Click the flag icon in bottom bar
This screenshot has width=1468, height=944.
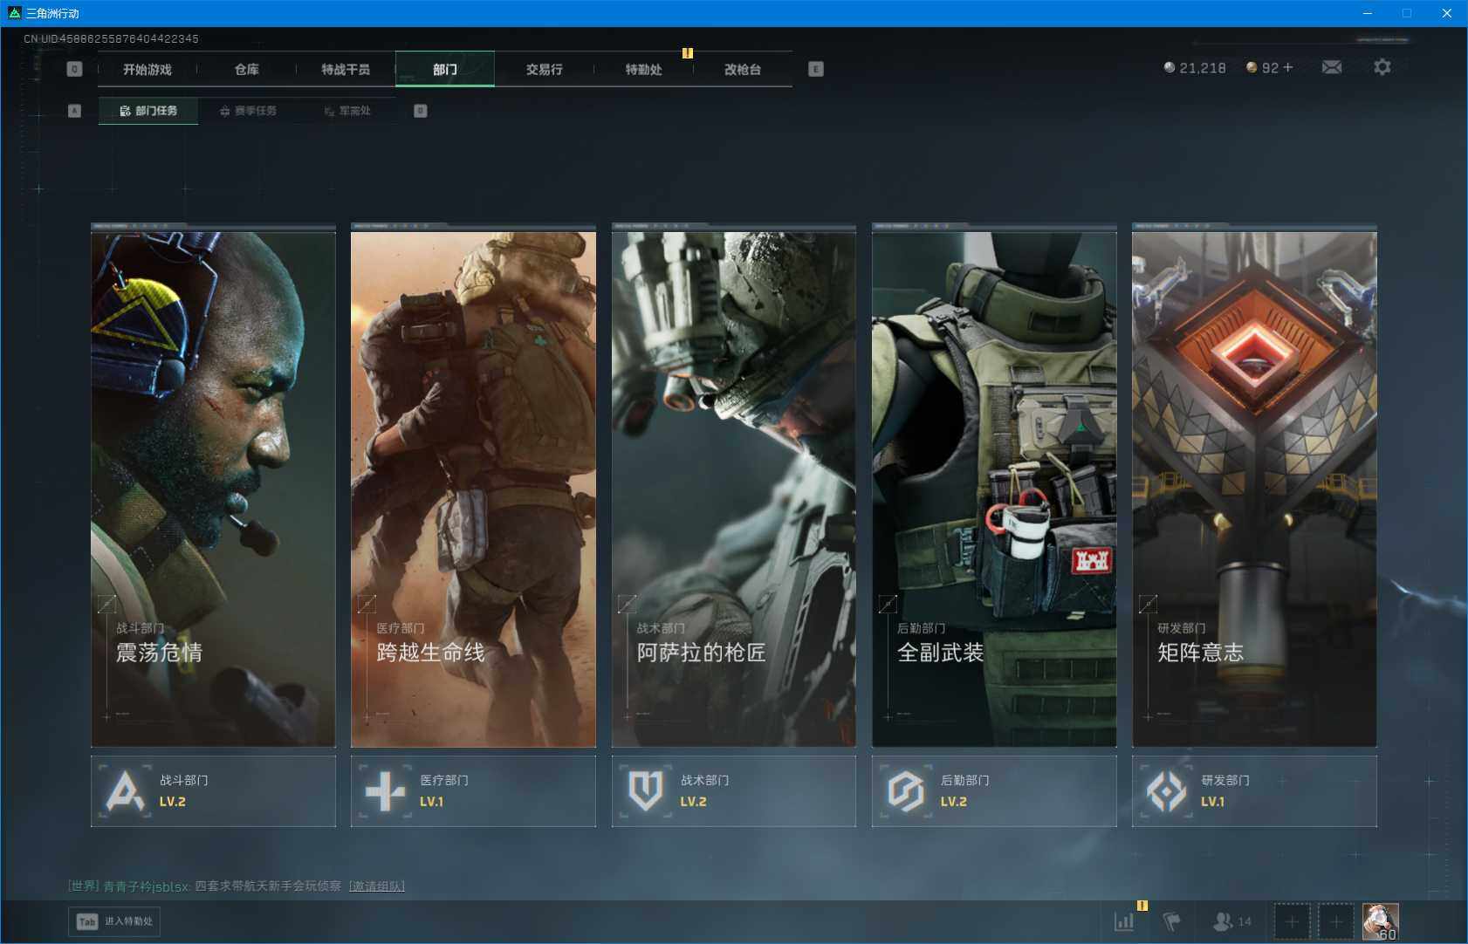click(x=1171, y=921)
